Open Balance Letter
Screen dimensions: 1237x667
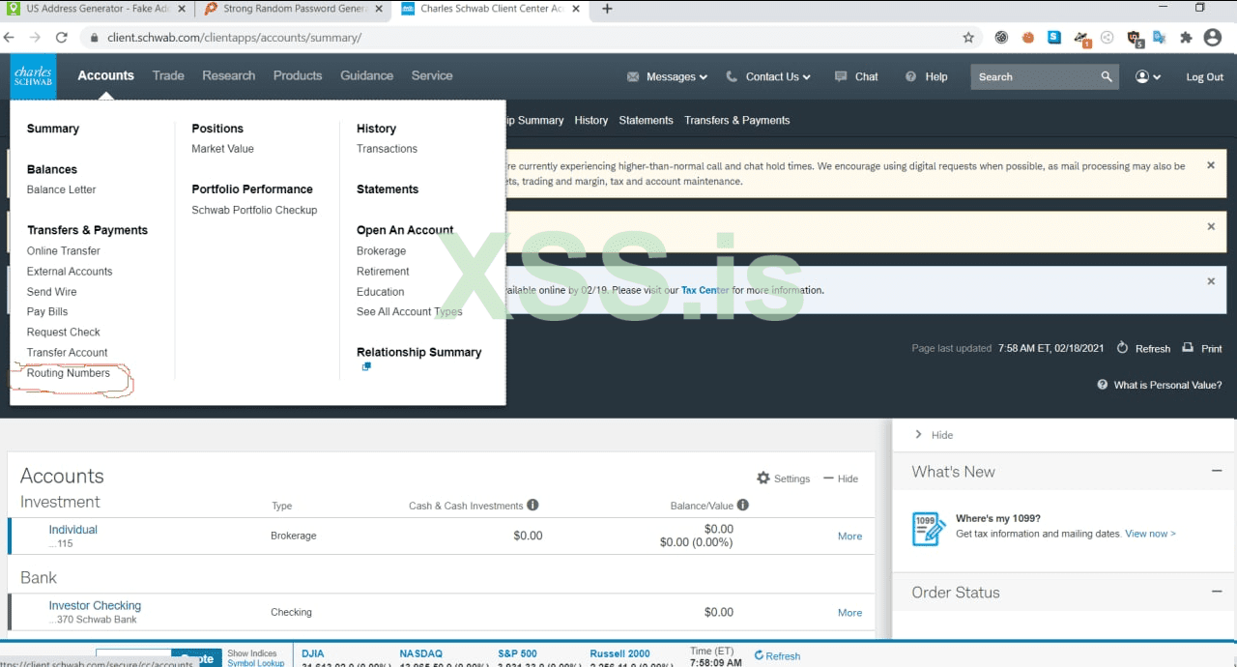(x=62, y=189)
